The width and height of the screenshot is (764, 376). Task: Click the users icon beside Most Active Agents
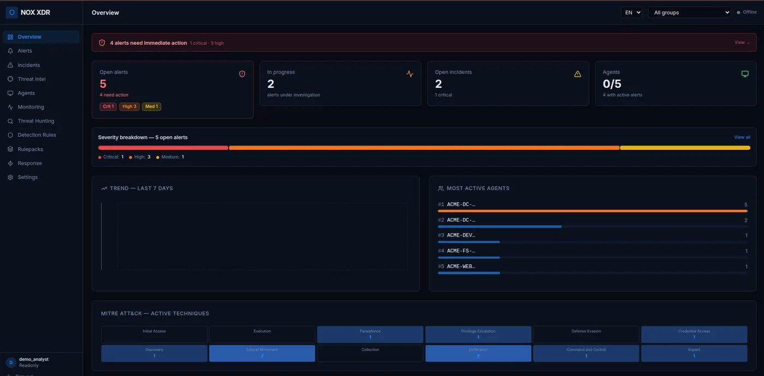(441, 189)
